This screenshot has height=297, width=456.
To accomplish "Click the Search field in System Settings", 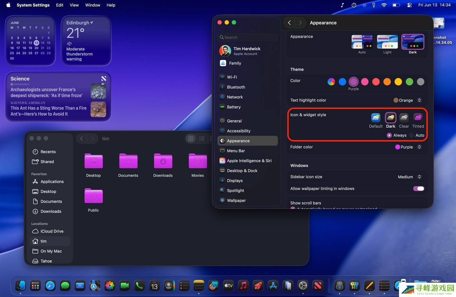I will coord(247,37).
